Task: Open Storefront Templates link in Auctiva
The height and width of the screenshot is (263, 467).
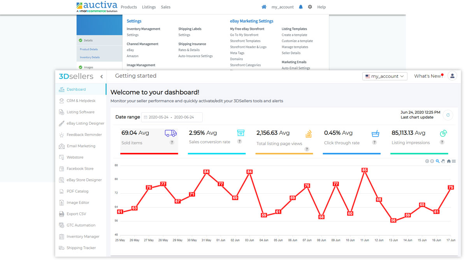Action: 245,41
